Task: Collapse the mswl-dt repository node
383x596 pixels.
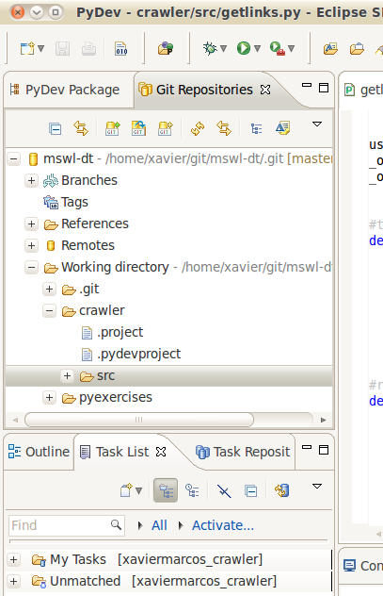Action: click(x=14, y=158)
